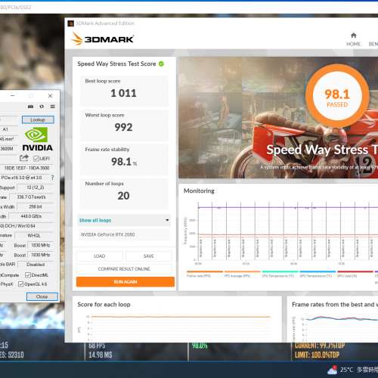Click the LOAD button
The width and height of the screenshot is (378, 378).
click(100, 256)
